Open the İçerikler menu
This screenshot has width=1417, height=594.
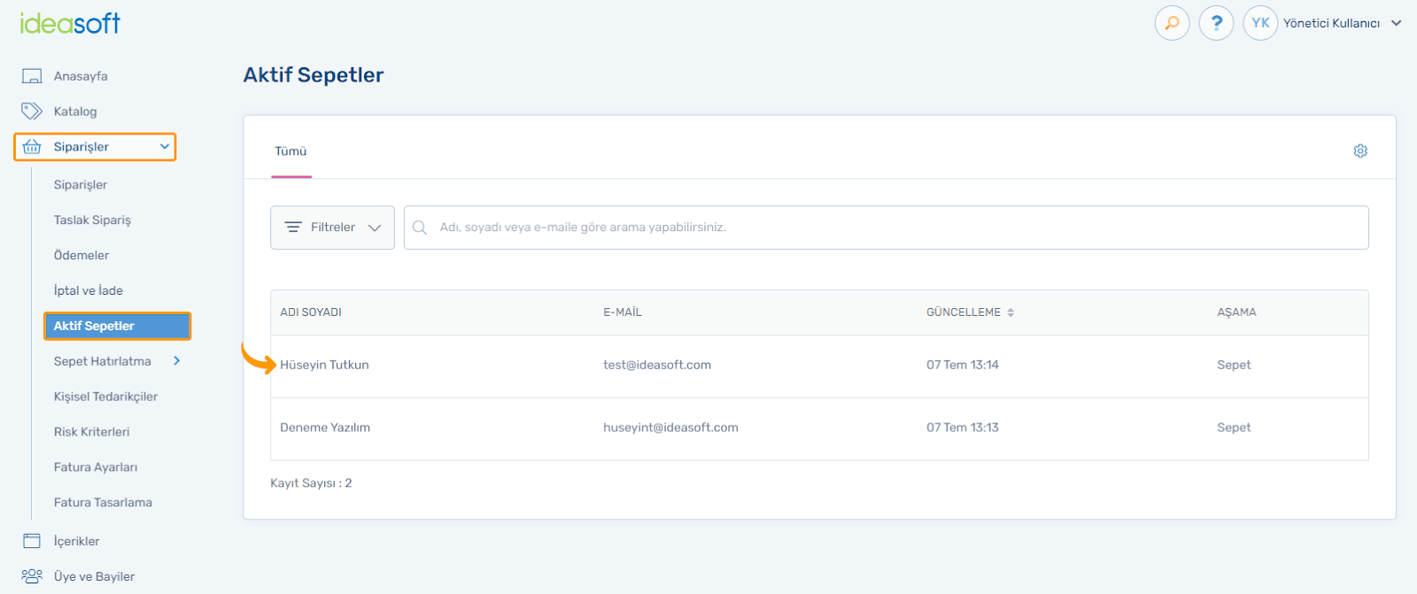tap(76, 541)
